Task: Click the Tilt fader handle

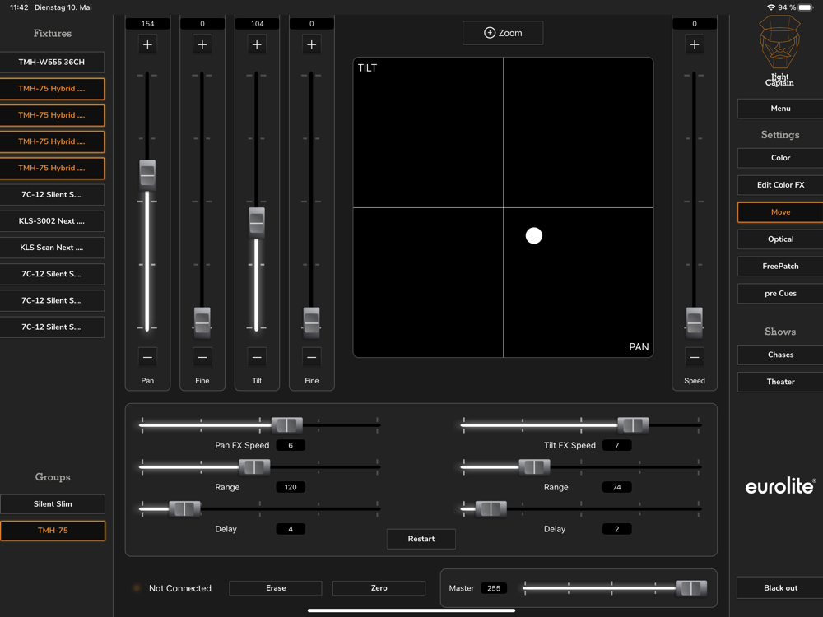Action: (x=257, y=222)
